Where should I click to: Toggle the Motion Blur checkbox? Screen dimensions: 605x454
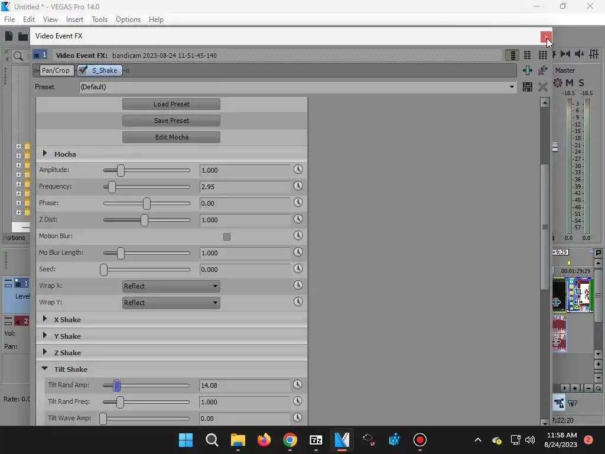(227, 236)
